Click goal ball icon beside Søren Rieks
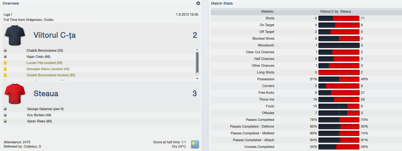 5,121
